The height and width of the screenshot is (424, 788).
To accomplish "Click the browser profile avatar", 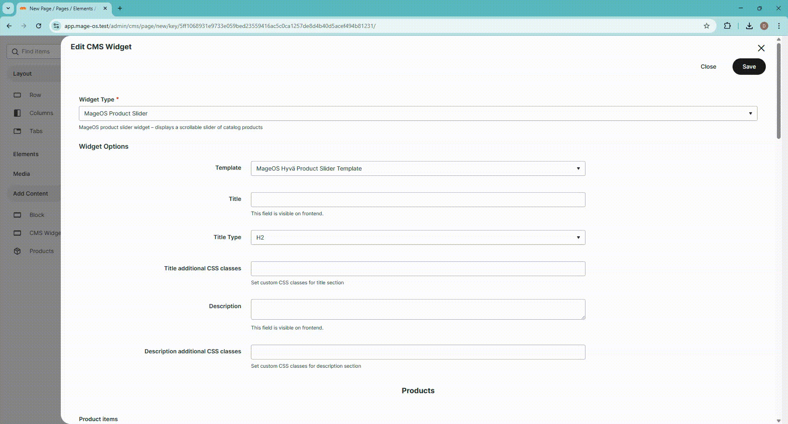I will click(764, 25).
